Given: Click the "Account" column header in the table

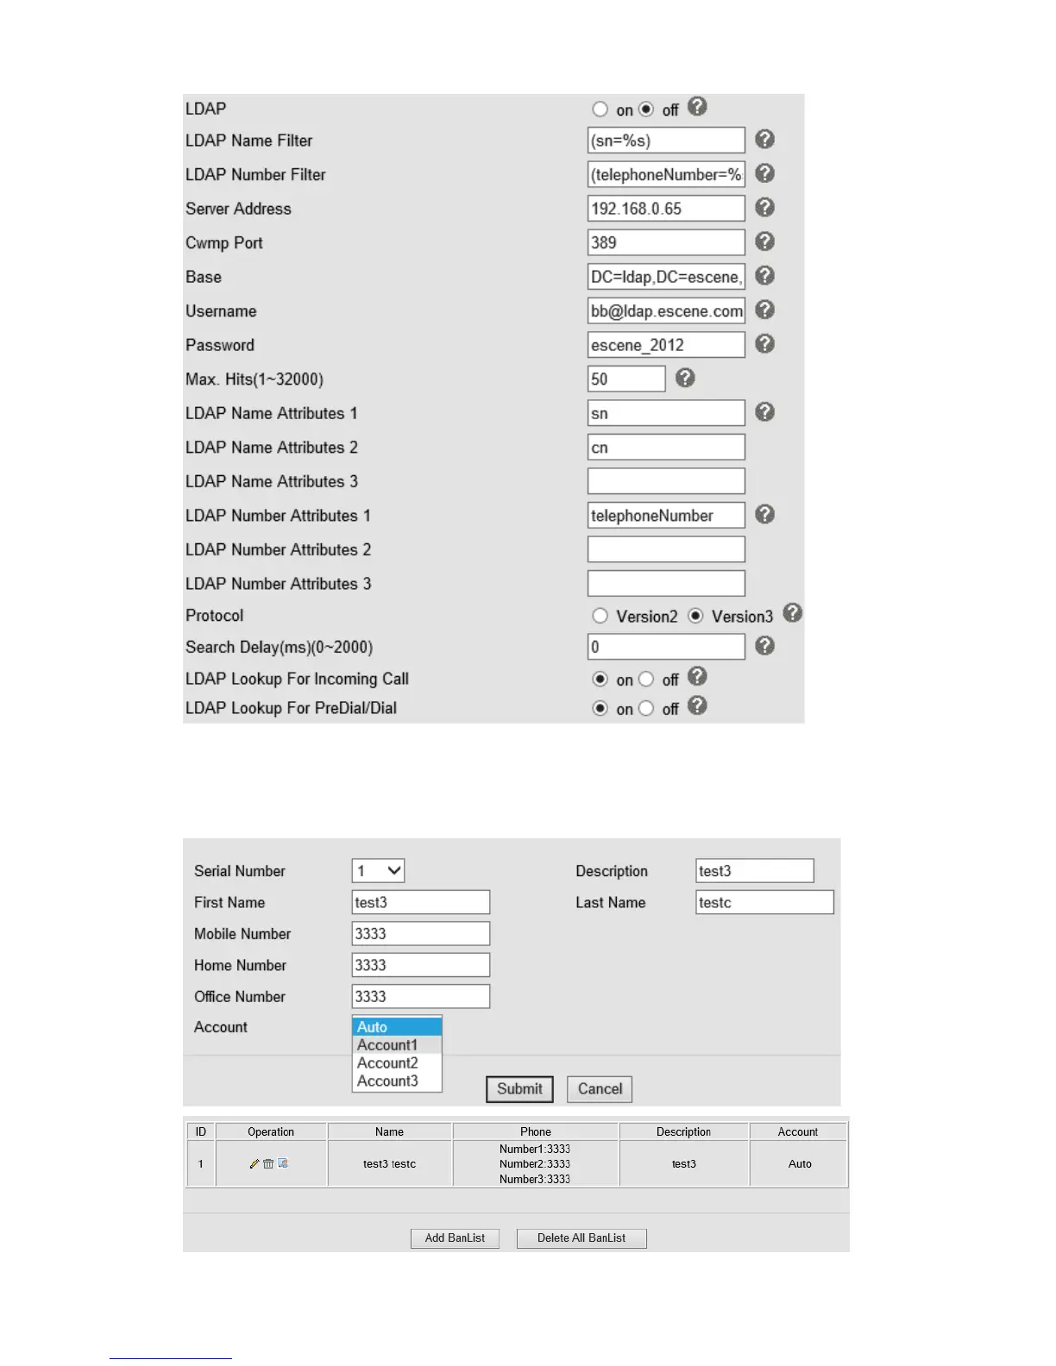Looking at the screenshot, I should 798,1131.
